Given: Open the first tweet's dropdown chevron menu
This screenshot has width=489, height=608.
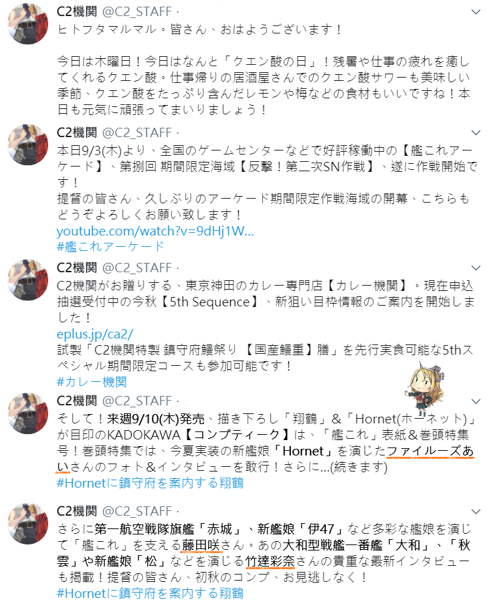Looking at the screenshot, I should [476, 13].
